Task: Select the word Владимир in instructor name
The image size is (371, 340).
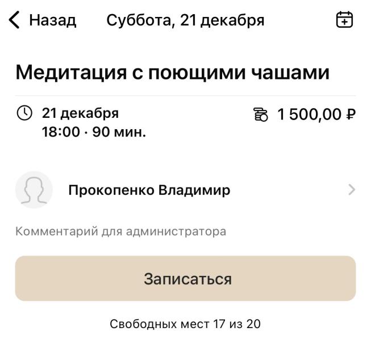Action: tap(194, 190)
